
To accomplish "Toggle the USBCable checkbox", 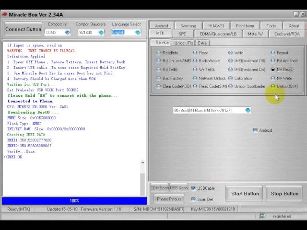I will pyautogui.click(x=203, y=188).
